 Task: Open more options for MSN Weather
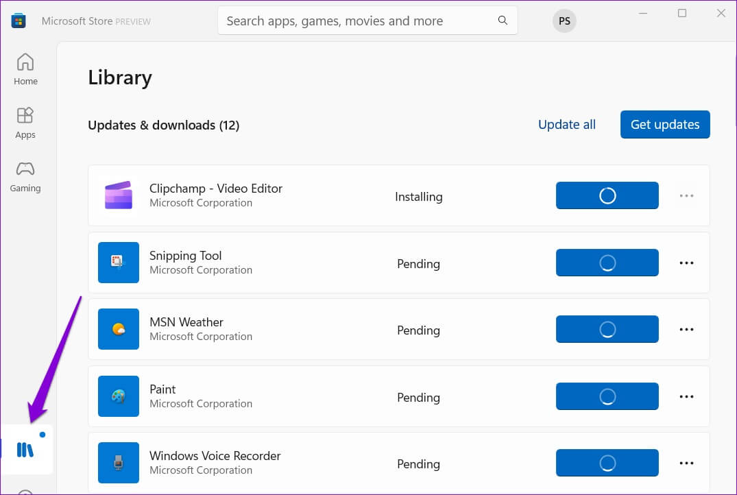(x=686, y=330)
